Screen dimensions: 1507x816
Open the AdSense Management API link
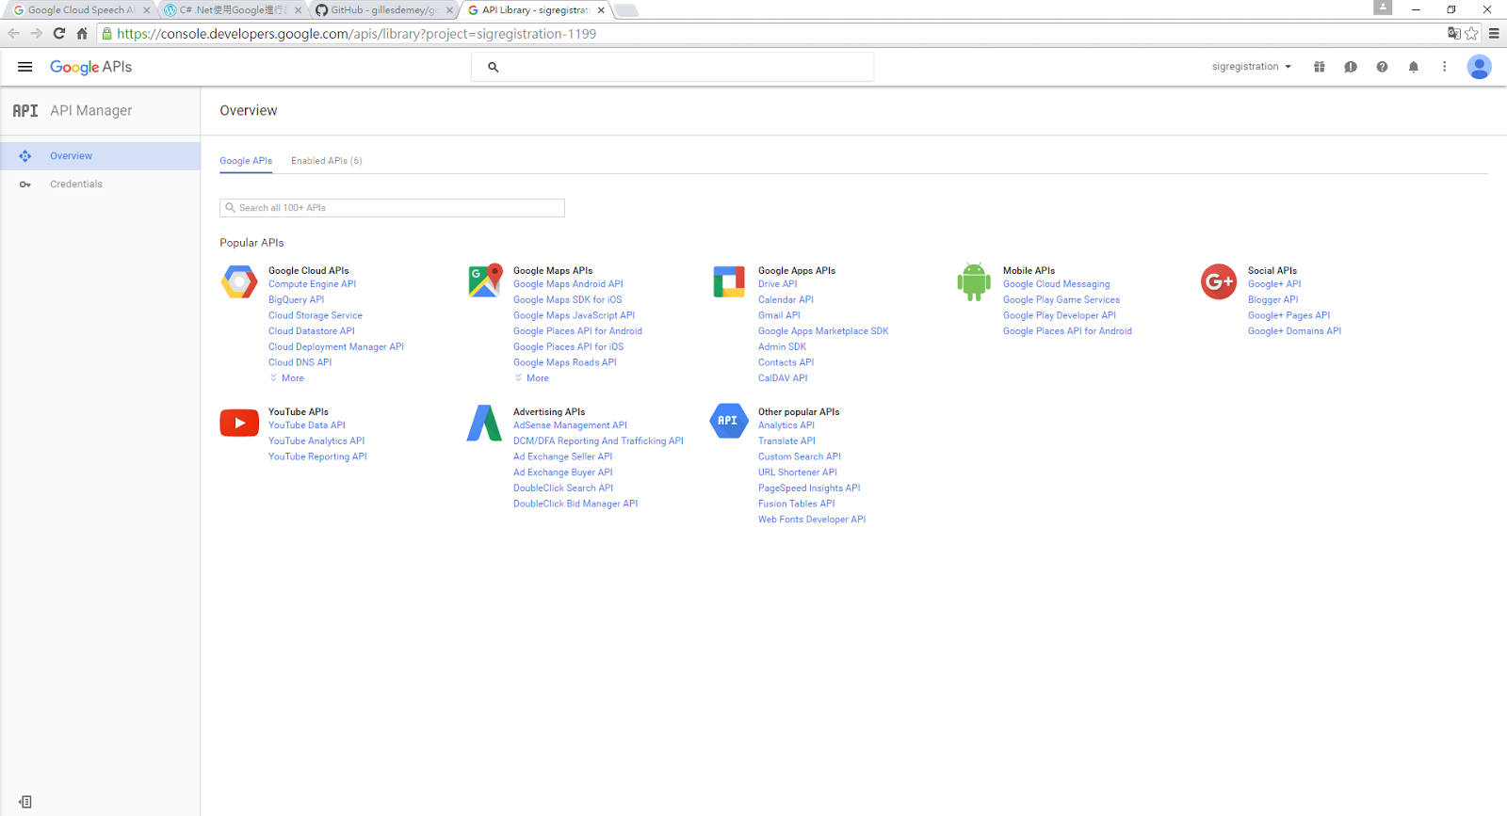570,425
